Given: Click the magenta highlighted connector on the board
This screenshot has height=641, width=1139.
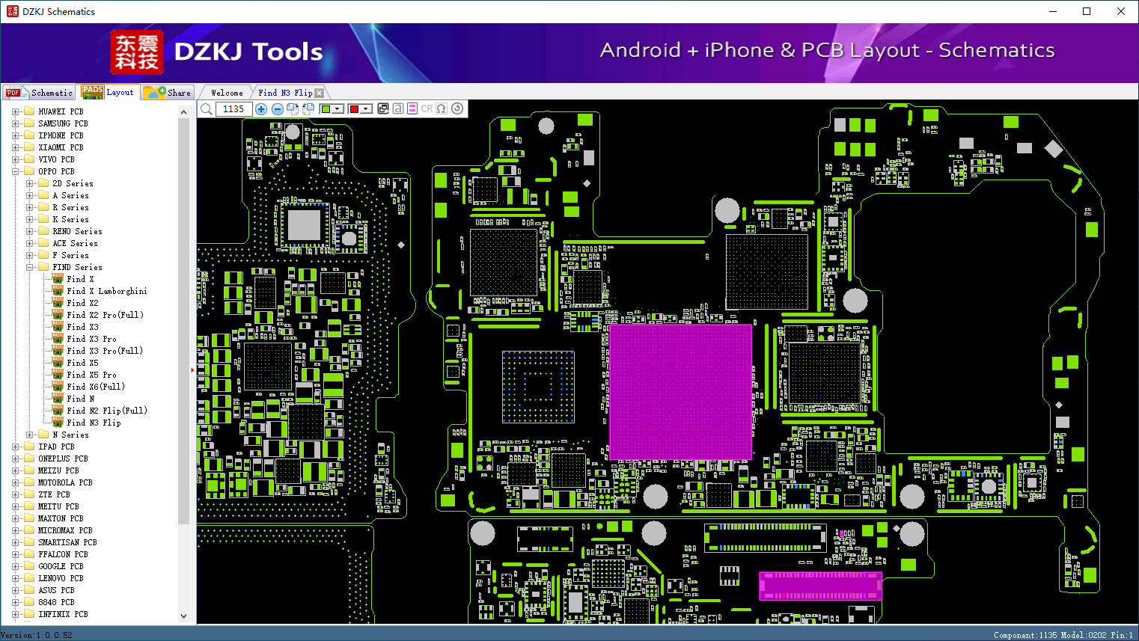Looking at the screenshot, I should [x=820, y=586].
